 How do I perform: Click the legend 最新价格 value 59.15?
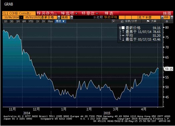(156, 28)
